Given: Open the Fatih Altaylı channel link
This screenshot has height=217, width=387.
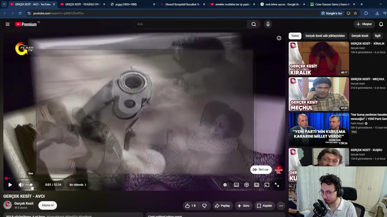Looking at the screenshot, I should coord(357,124).
